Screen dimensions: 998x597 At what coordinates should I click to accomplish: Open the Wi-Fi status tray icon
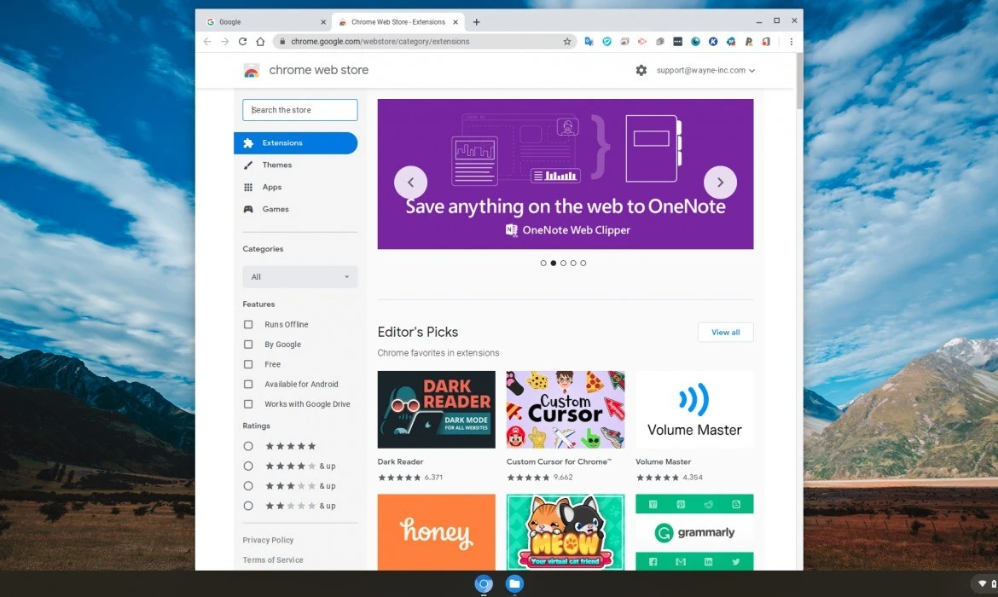(982, 583)
